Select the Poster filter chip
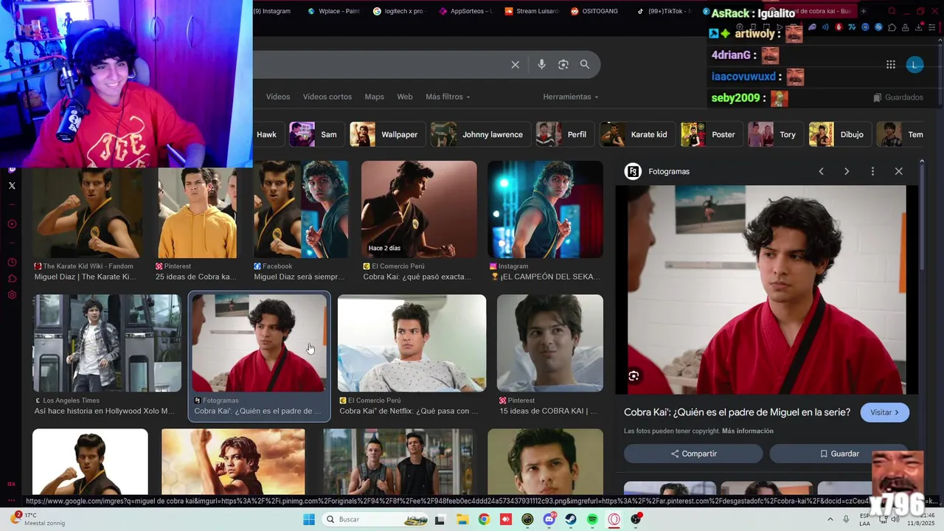944x531 pixels. coord(711,134)
